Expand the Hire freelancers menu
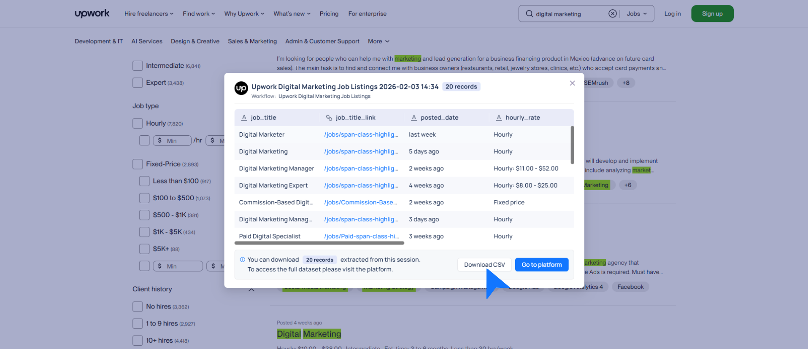 [149, 14]
